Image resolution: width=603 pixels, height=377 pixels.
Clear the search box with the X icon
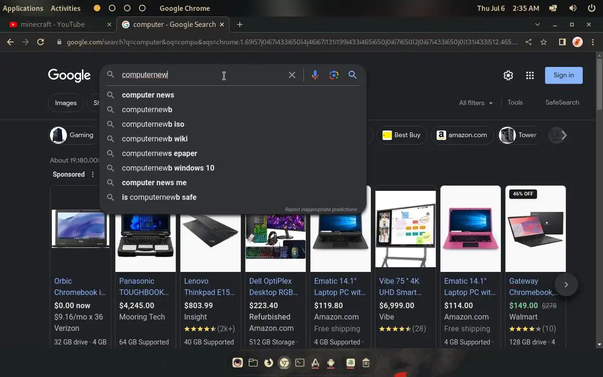[x=292, y=75]
